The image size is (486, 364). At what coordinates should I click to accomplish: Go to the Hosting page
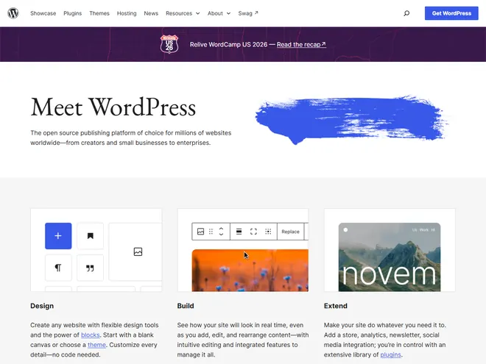(127, 13)
